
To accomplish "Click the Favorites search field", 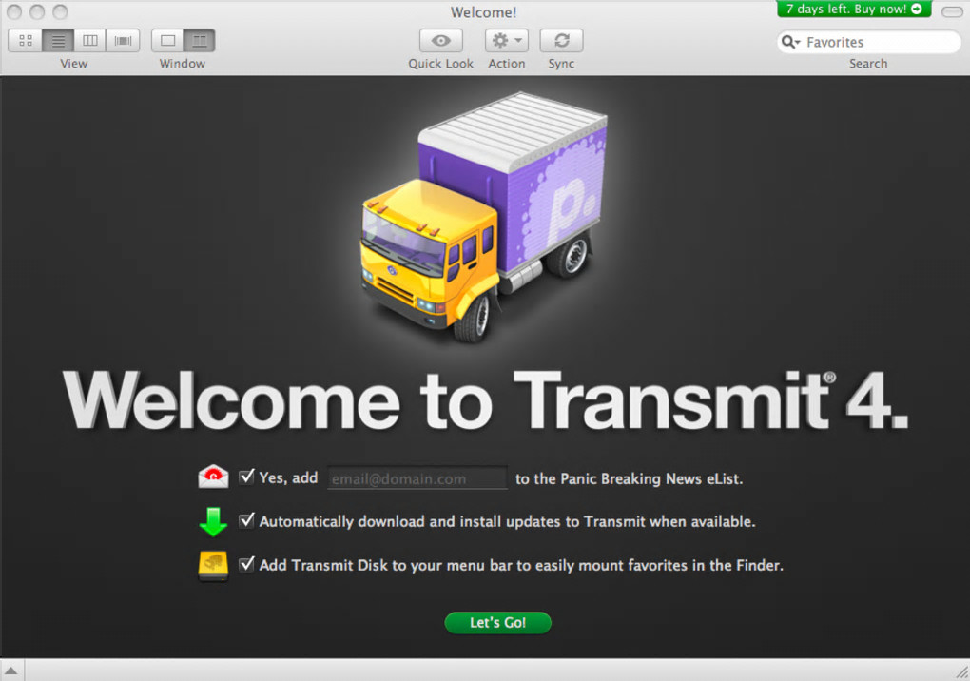I will 868,42.
